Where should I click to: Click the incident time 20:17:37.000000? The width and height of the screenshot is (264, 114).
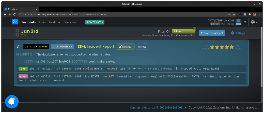coord(36,46)
